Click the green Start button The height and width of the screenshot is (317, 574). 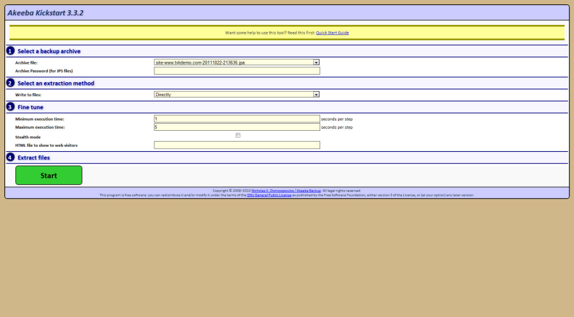point(48,175)
